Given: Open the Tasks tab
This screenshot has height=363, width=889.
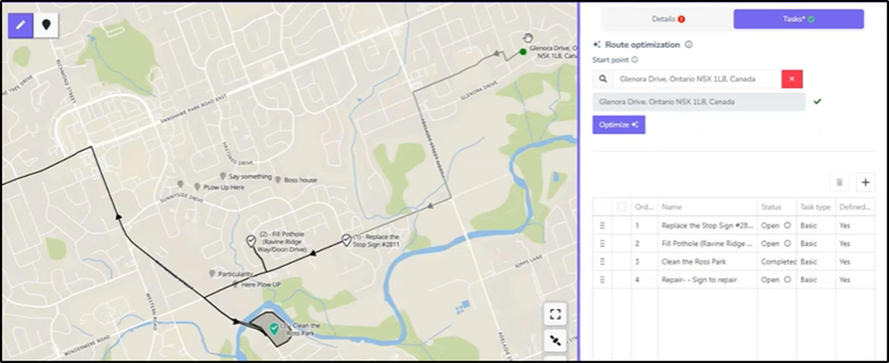Looking at the screenshot, I should pyautogui.click(x=798, y=18).
